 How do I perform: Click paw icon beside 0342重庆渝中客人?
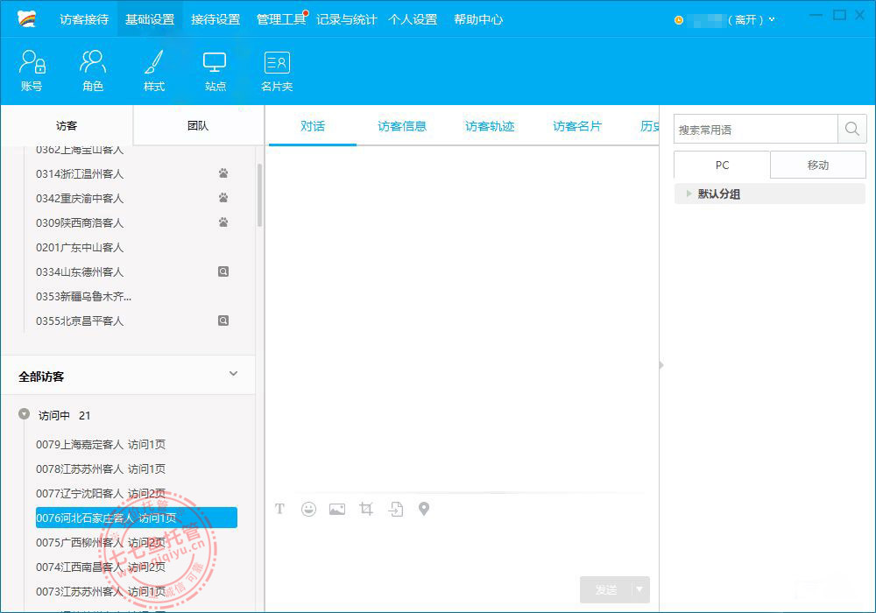pyautogui.click(x=223, y=198)
